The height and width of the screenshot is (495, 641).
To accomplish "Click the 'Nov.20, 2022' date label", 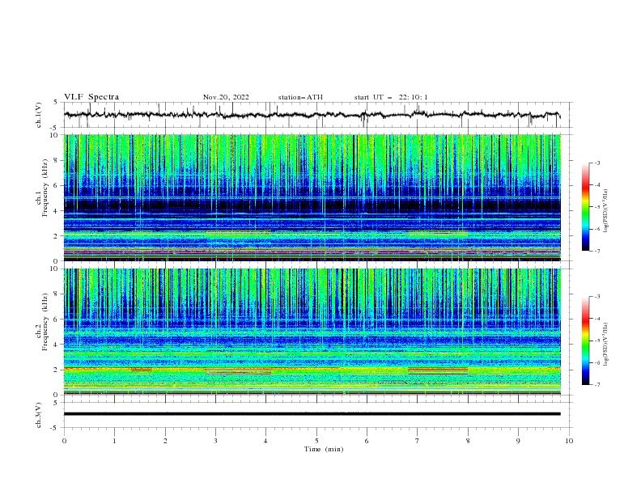I will point(226,97).
